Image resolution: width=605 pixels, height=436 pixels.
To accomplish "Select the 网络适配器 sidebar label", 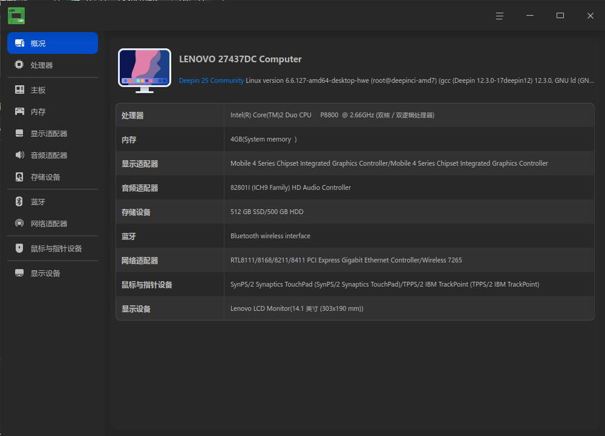I will [x=49, y=224].
